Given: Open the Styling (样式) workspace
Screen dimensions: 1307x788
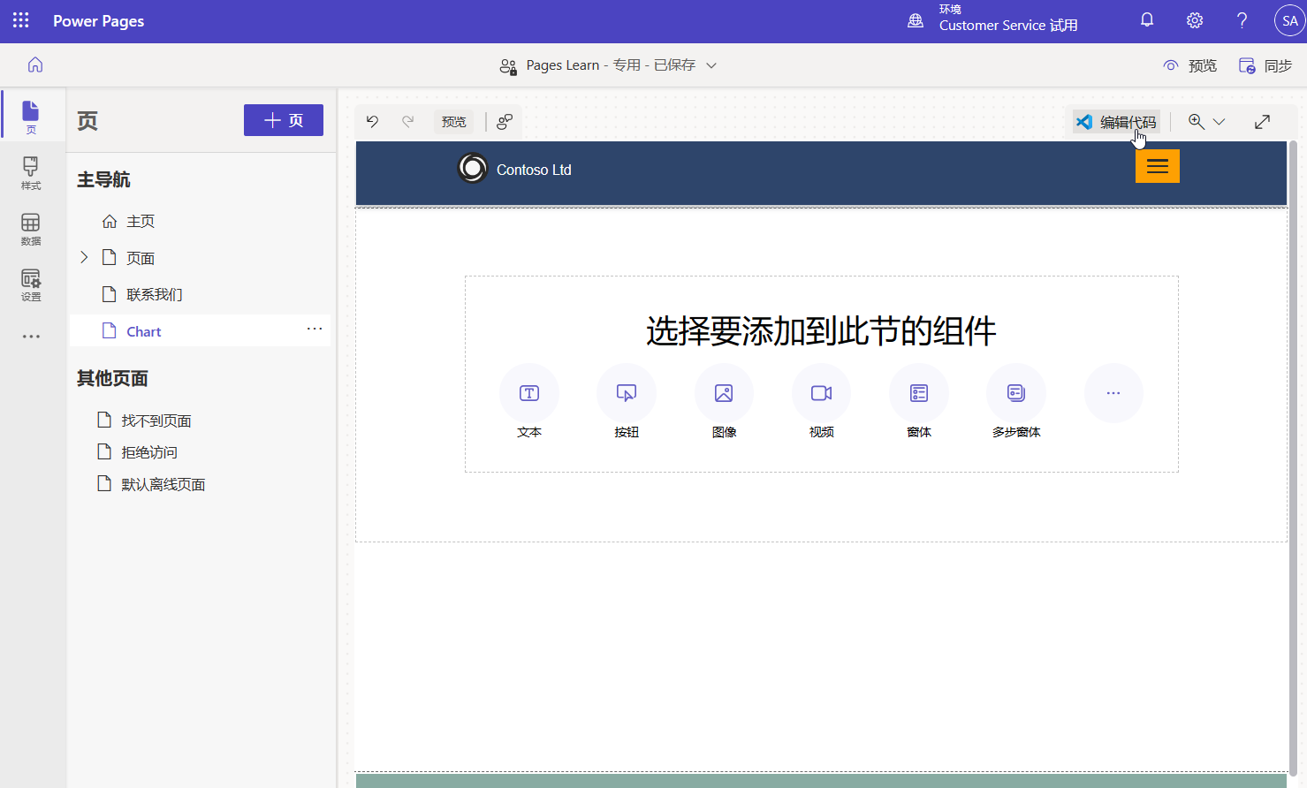Looking at the screenshot, I should 31,173.
